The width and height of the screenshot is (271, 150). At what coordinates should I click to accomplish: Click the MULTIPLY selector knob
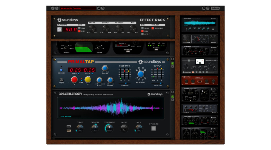[141, 74]
